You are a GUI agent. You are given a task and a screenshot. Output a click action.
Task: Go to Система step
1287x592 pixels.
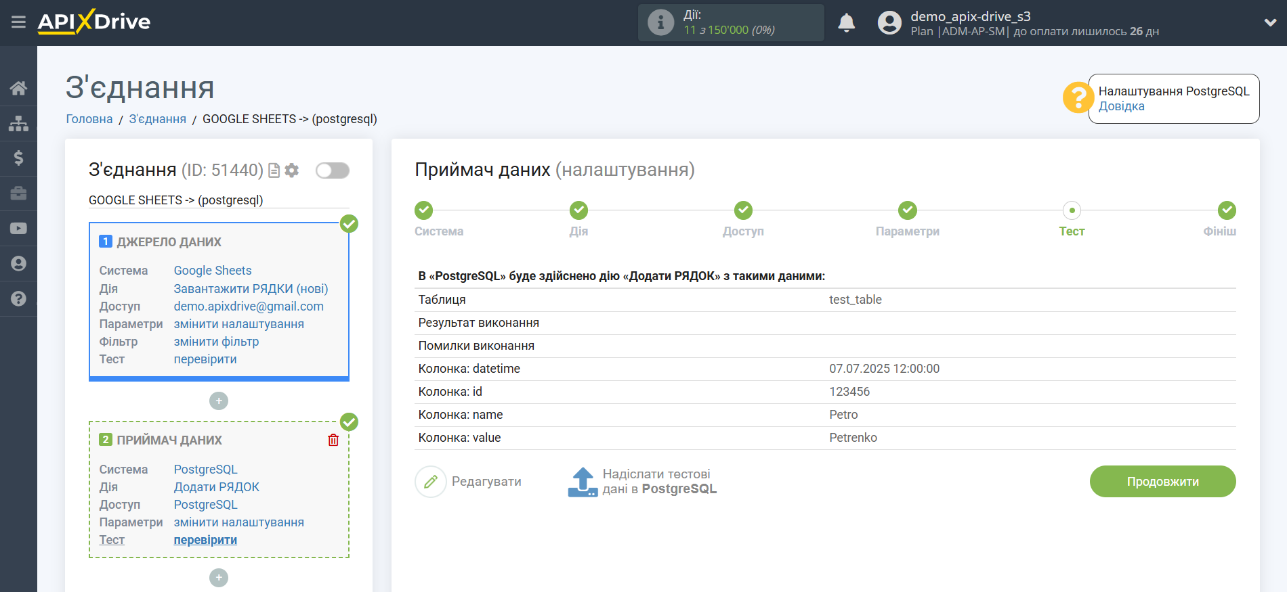tap(424, 210)
